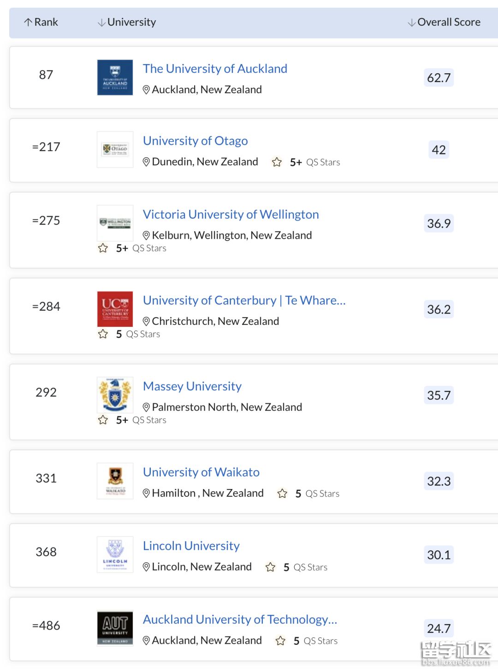
Task: Click the Massey University crest logo
Action: [x=115, y=395]
